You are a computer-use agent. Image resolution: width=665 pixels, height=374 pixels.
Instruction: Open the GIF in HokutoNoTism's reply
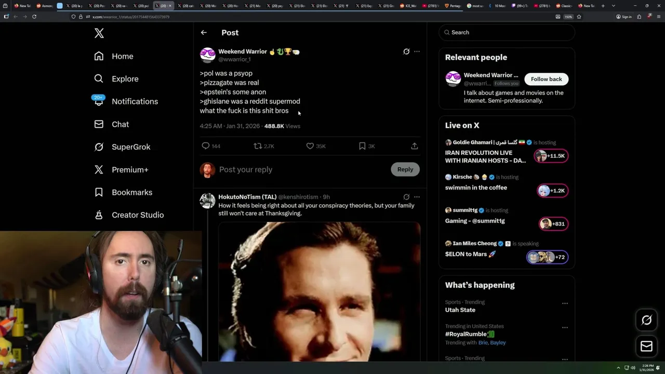click(319, 291)
